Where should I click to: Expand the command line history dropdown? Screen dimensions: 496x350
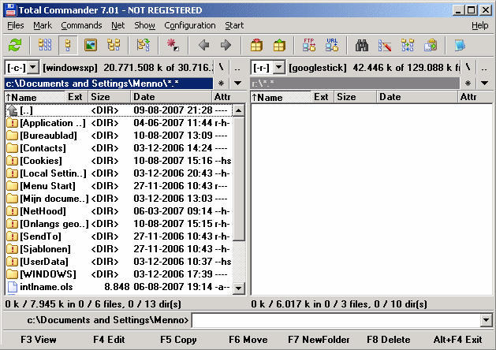pos(487,320)
